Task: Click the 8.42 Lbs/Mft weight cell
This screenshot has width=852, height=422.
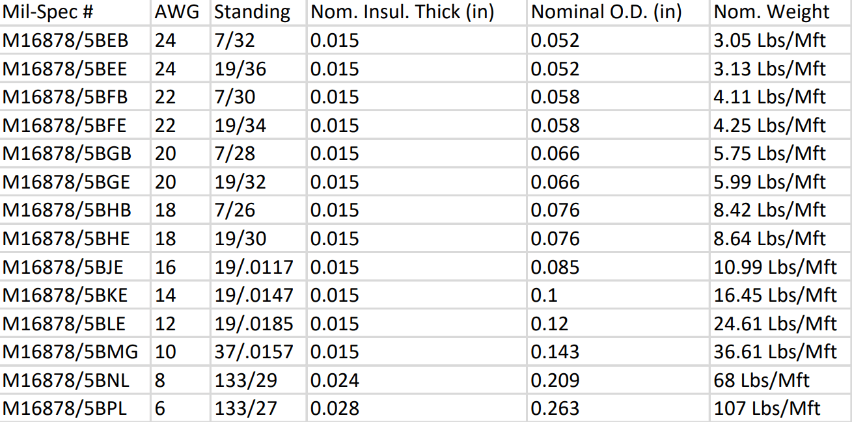Action: pyautogui.click(x=781, y=210)
